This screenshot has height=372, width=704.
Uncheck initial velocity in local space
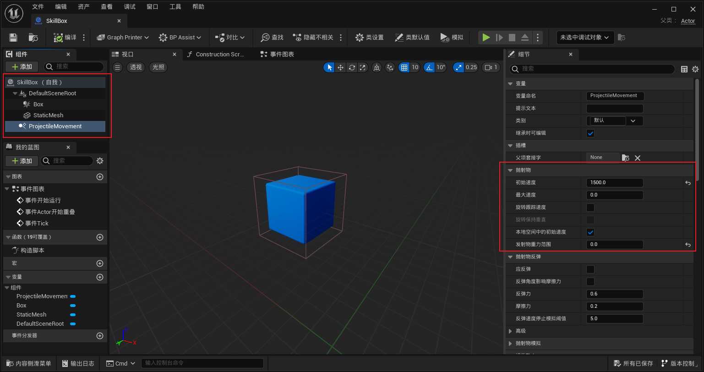[x=590, y=232]
